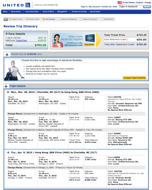This screenshot has width=152, height=190.
Task: Click the Star Alliance member logo
Action: click(x=46, y=5)
